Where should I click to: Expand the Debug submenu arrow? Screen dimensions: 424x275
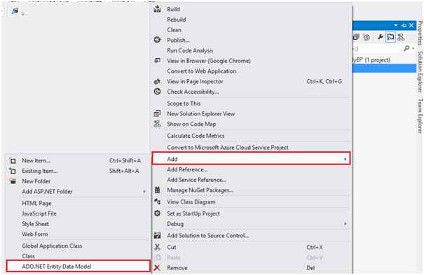click(345, 224)
